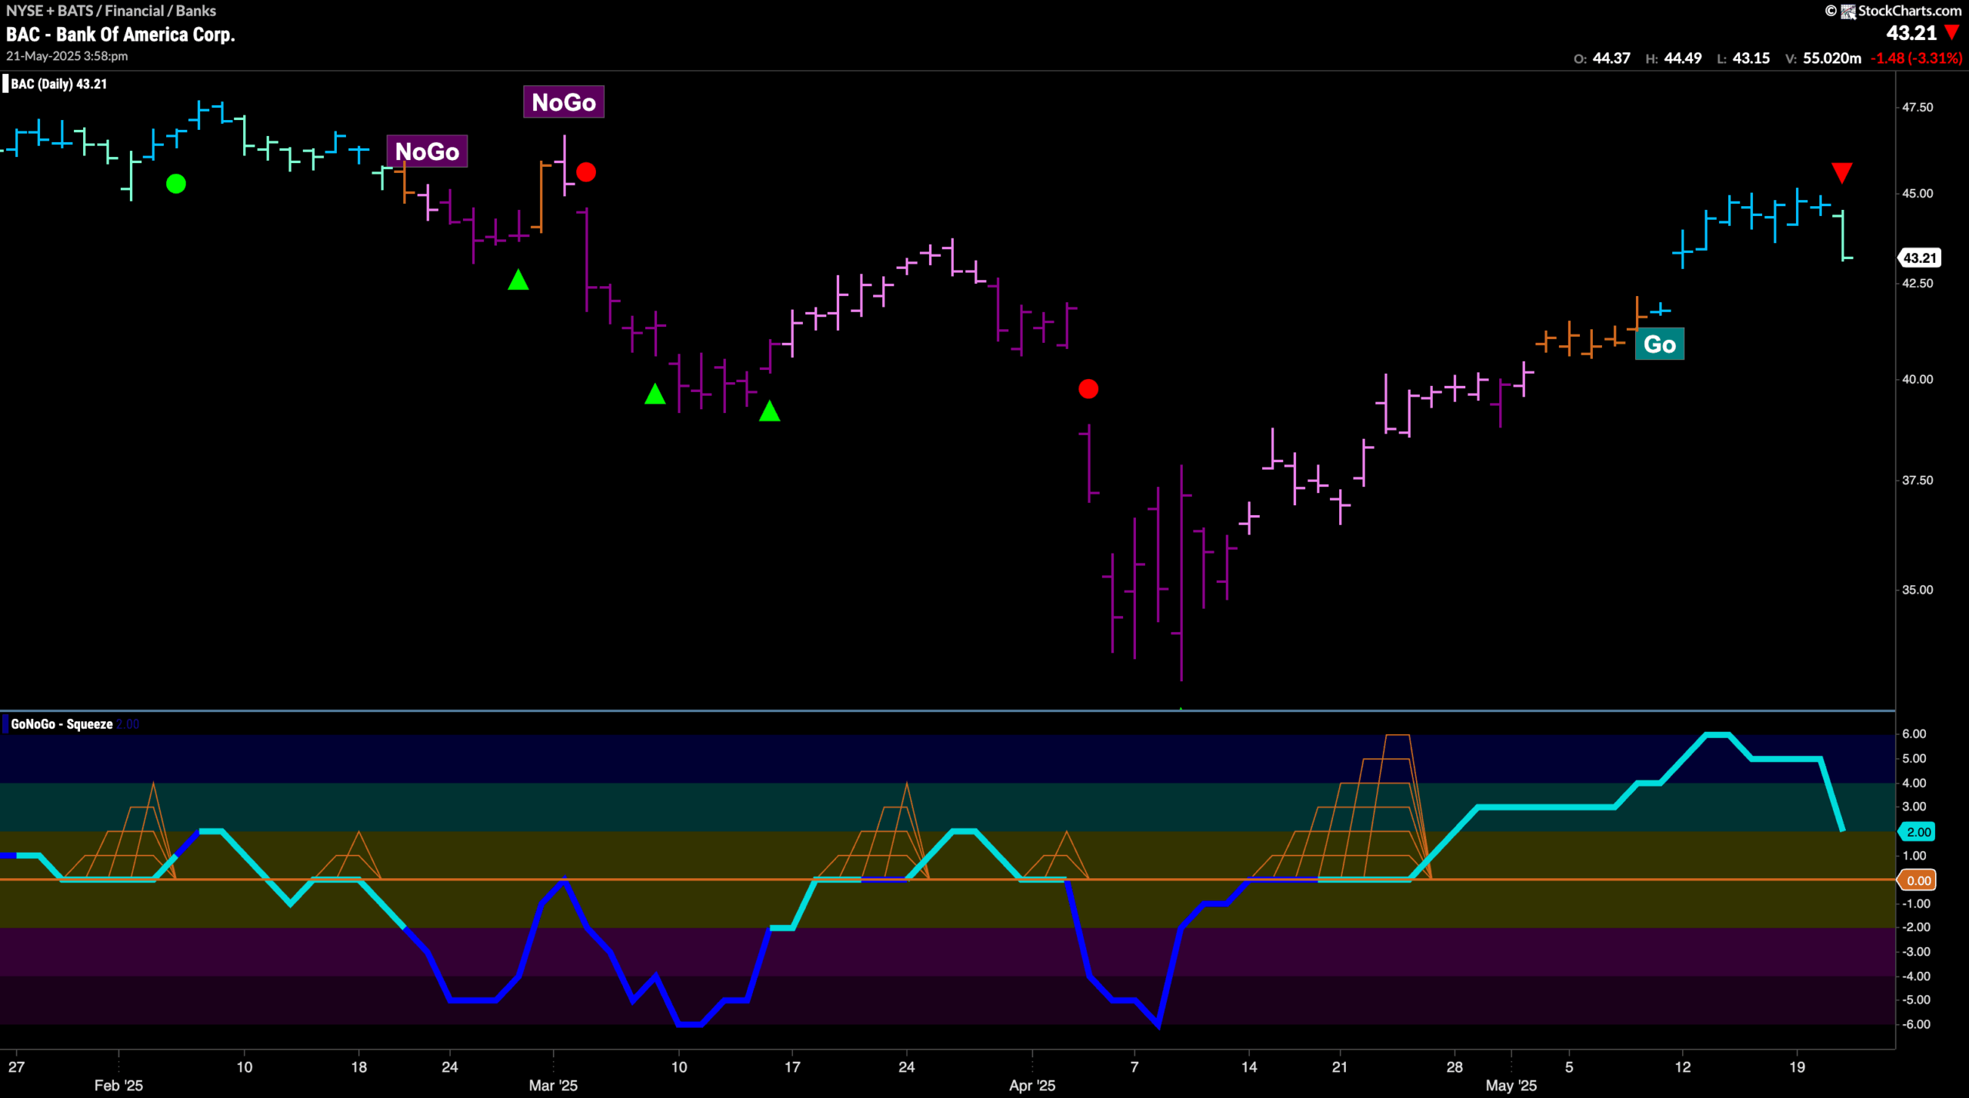The image size is (1969, 1098).
Task: Click the 21-May-2025 3:58pm timestamp
Action: pos(67,56)
